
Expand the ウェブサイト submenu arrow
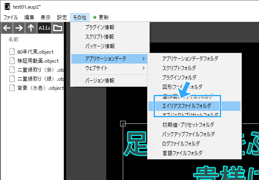click(x=144, y=68)
